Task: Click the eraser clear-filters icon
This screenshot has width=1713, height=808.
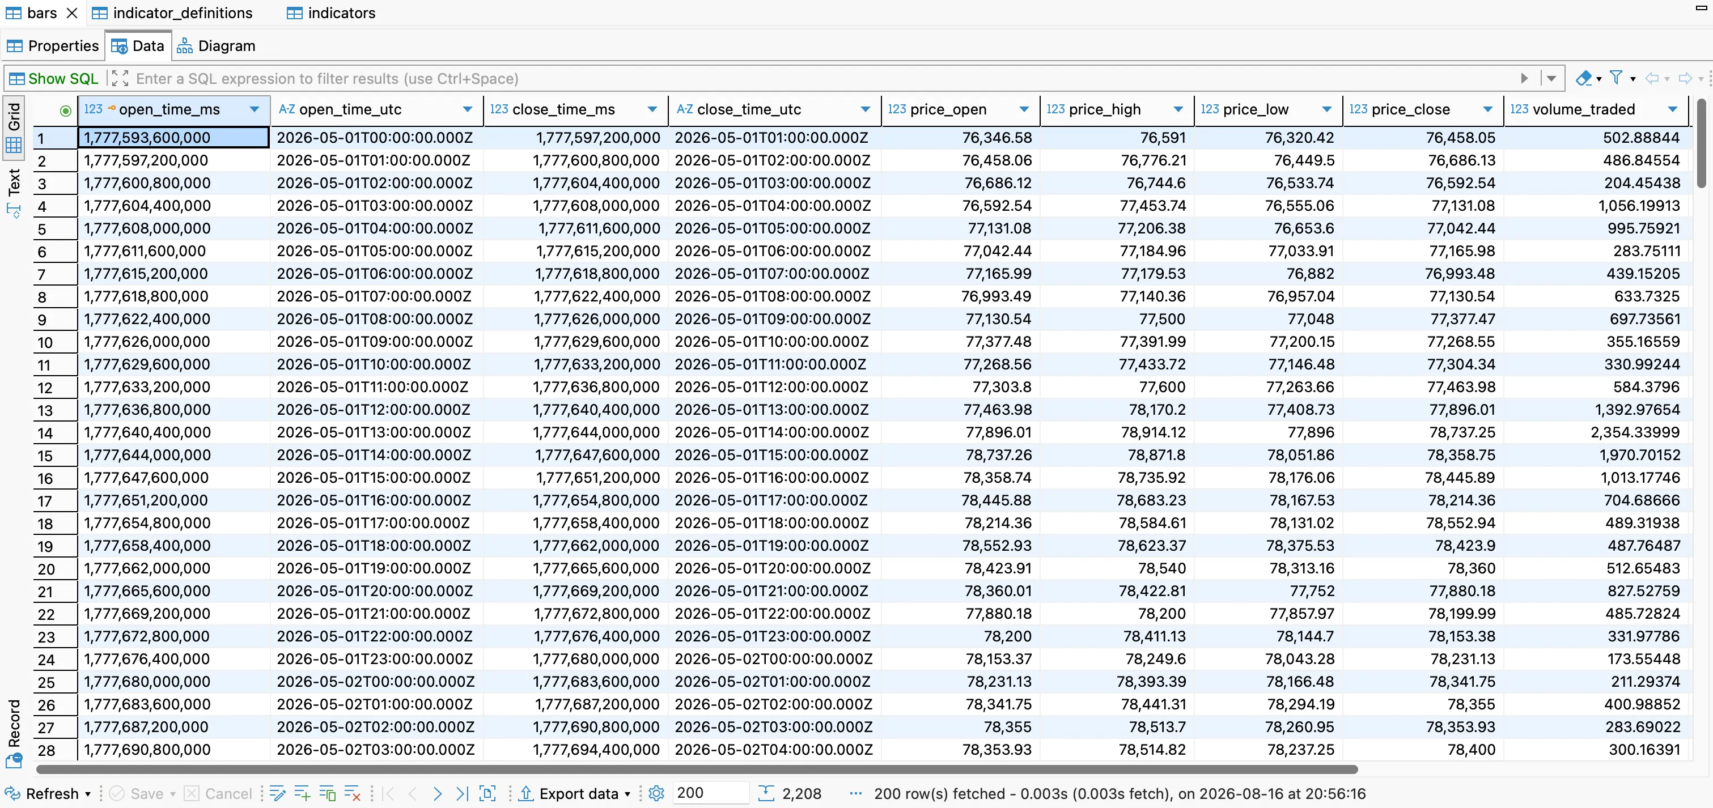Action: 1584,78
